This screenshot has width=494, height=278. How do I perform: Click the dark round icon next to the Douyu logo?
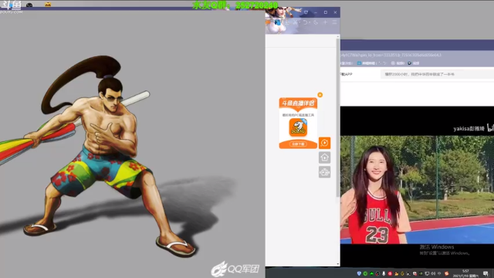[x=29, y=5]
